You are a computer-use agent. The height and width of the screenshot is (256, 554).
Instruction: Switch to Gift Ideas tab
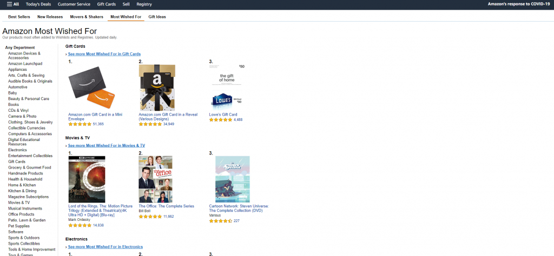pos(157,17)
